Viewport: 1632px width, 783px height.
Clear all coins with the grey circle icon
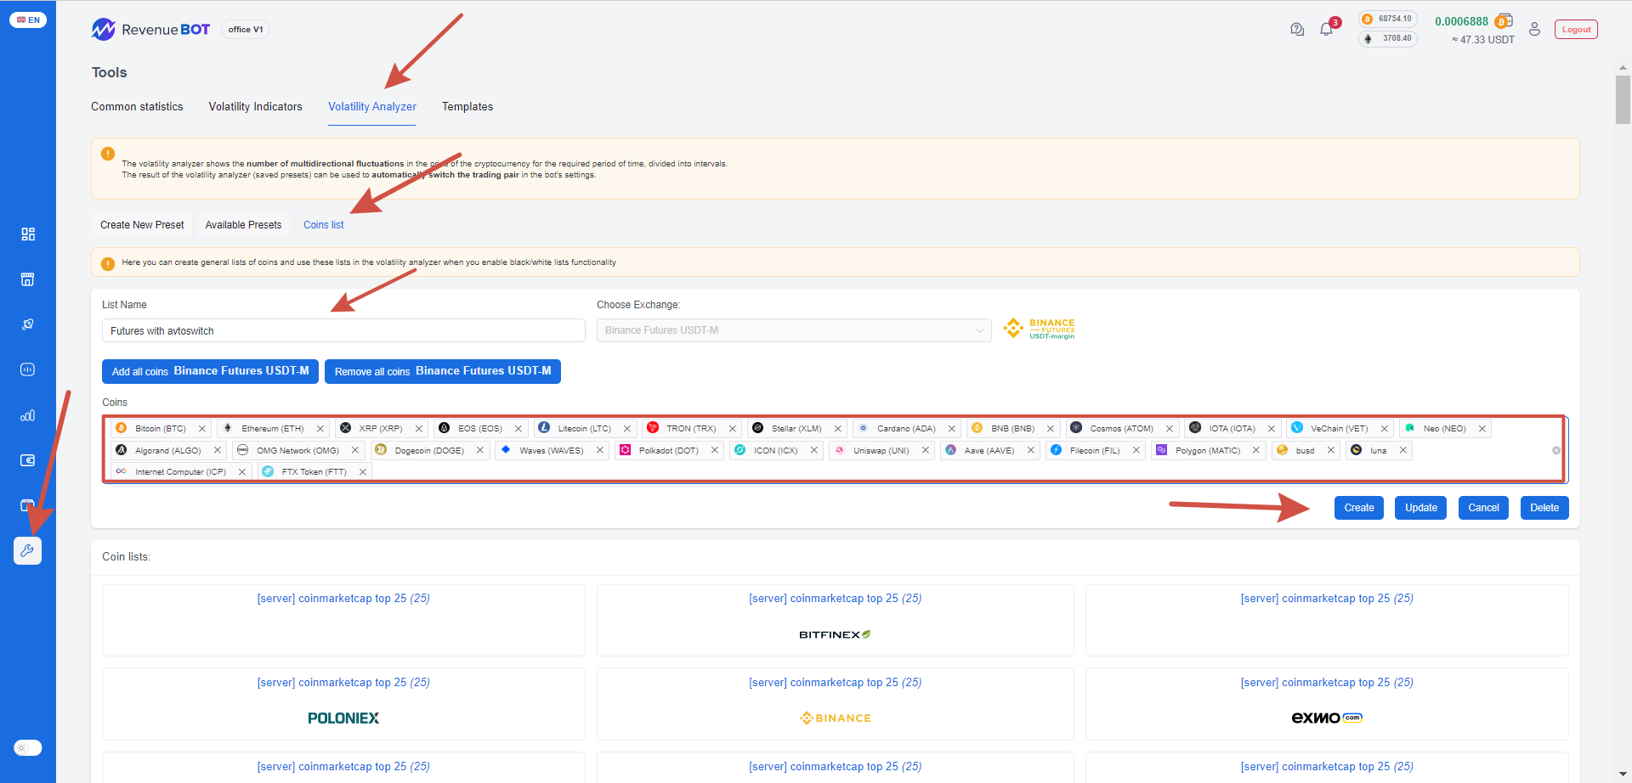(1556, 451)
